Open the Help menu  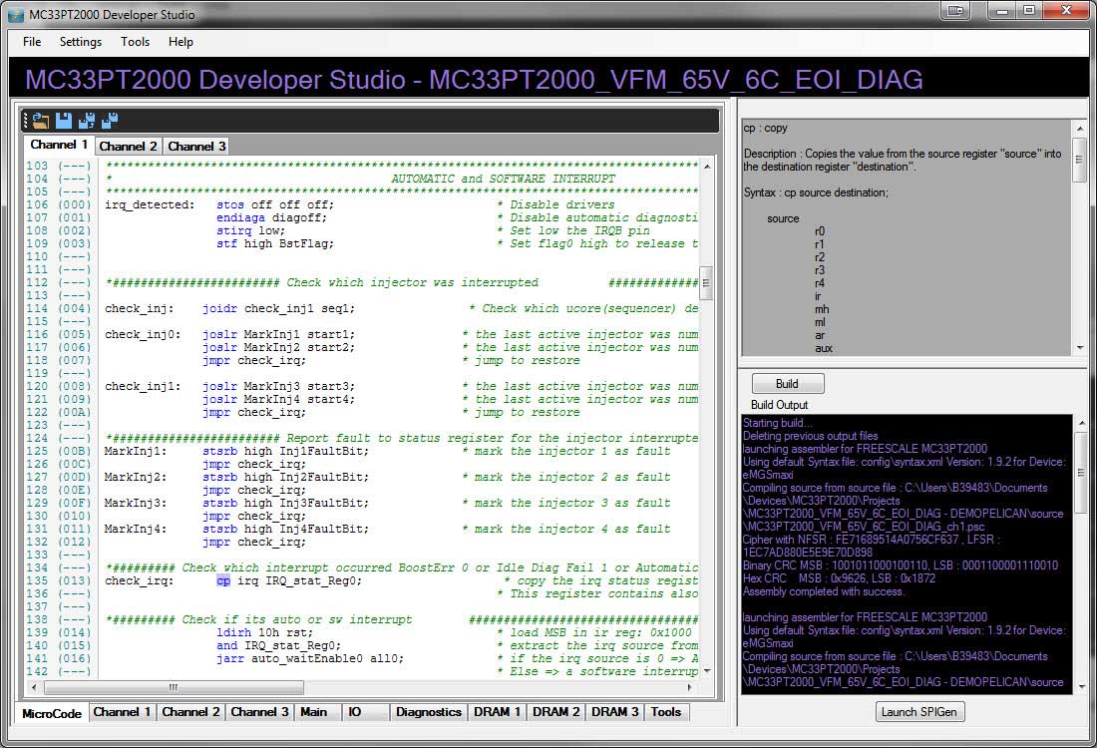181,42
